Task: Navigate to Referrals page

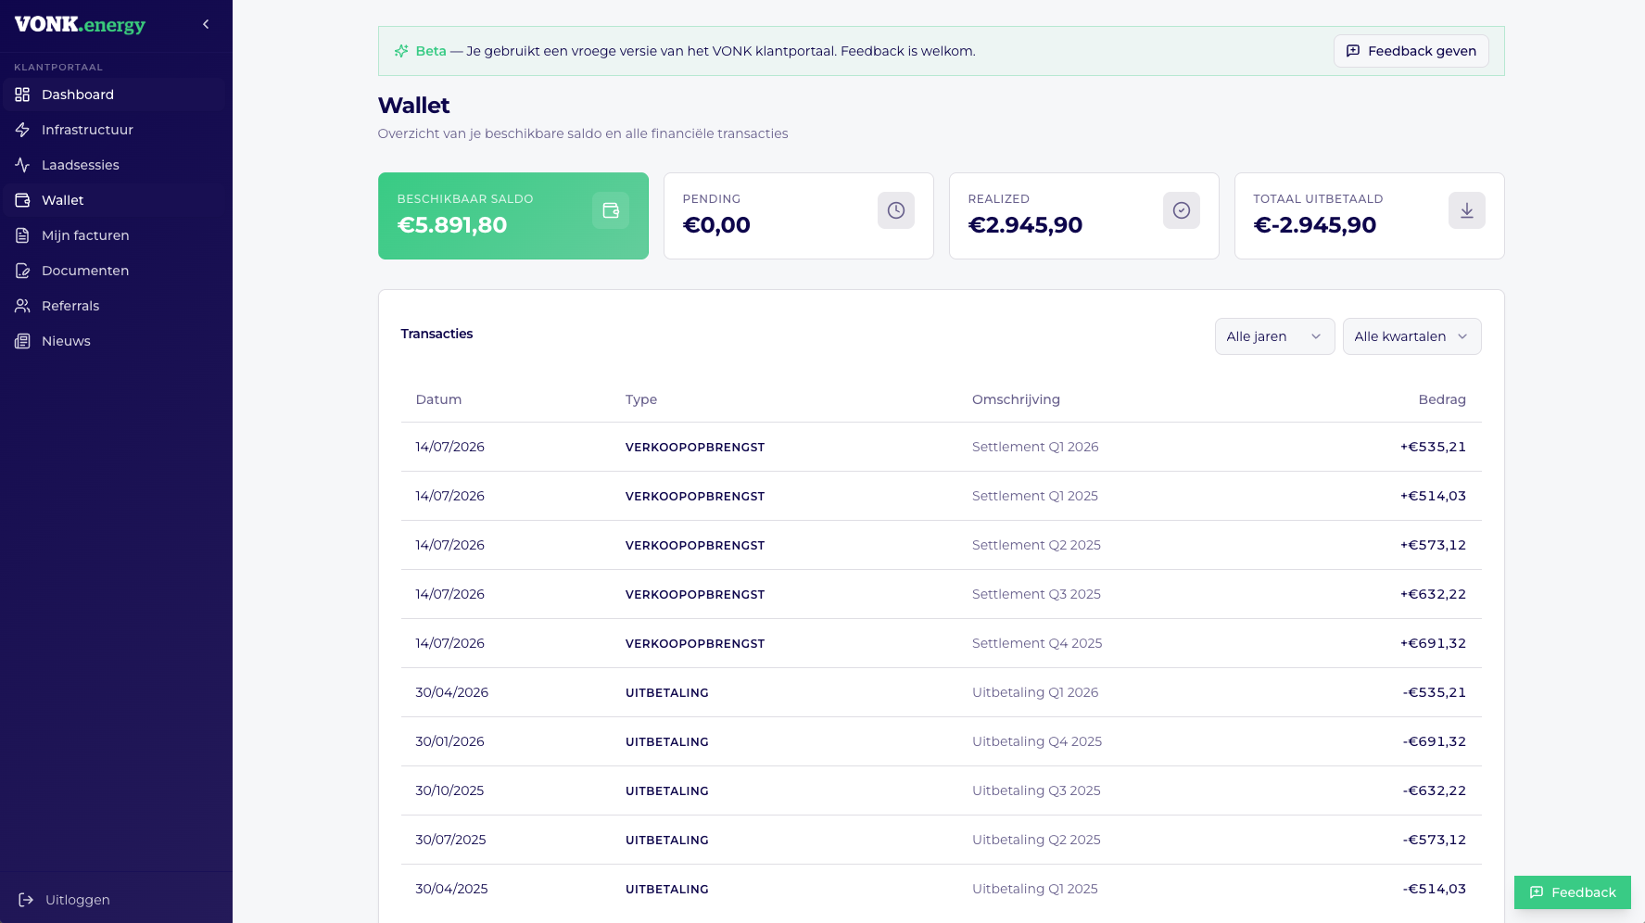Action: [116, 306]
